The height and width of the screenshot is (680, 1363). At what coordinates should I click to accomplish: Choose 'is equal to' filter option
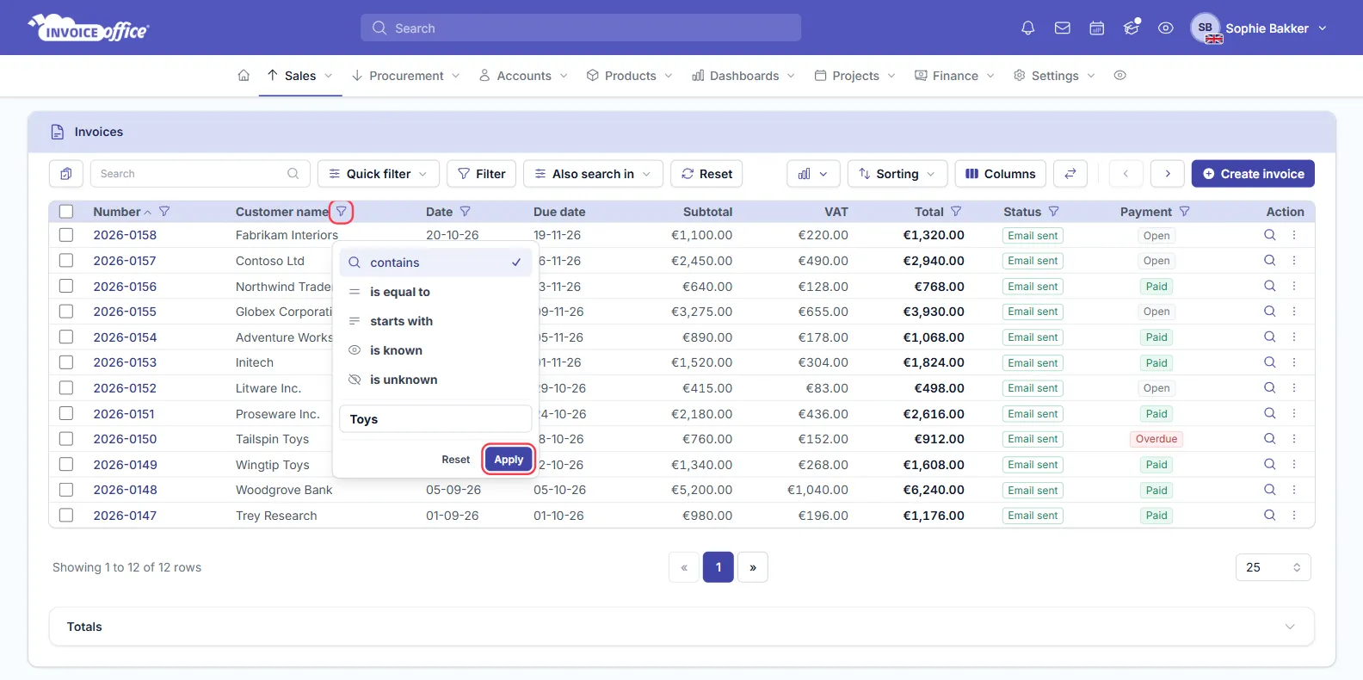tap(436, 292)
